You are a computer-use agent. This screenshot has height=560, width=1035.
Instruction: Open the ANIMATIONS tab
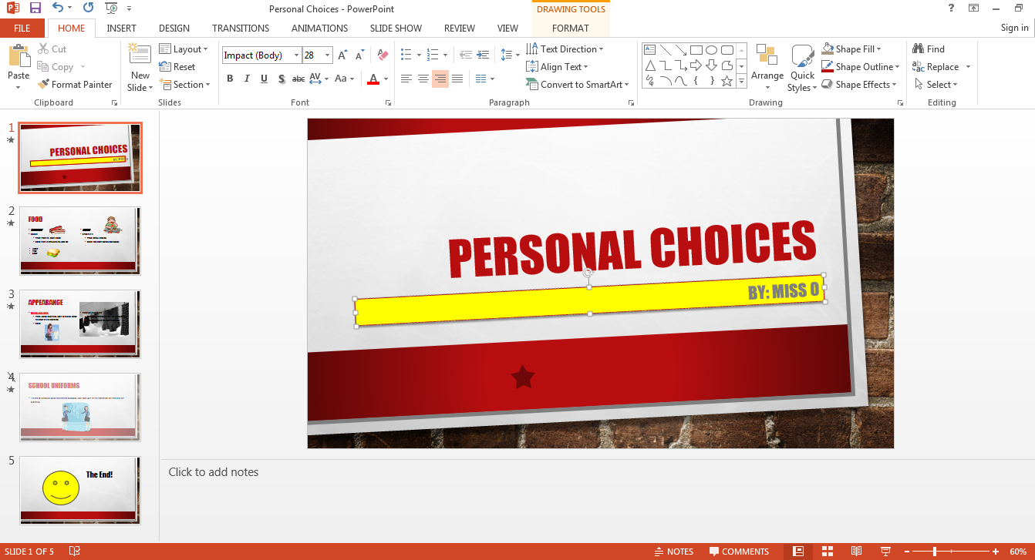pyautogui.click(x=319, y=28)
